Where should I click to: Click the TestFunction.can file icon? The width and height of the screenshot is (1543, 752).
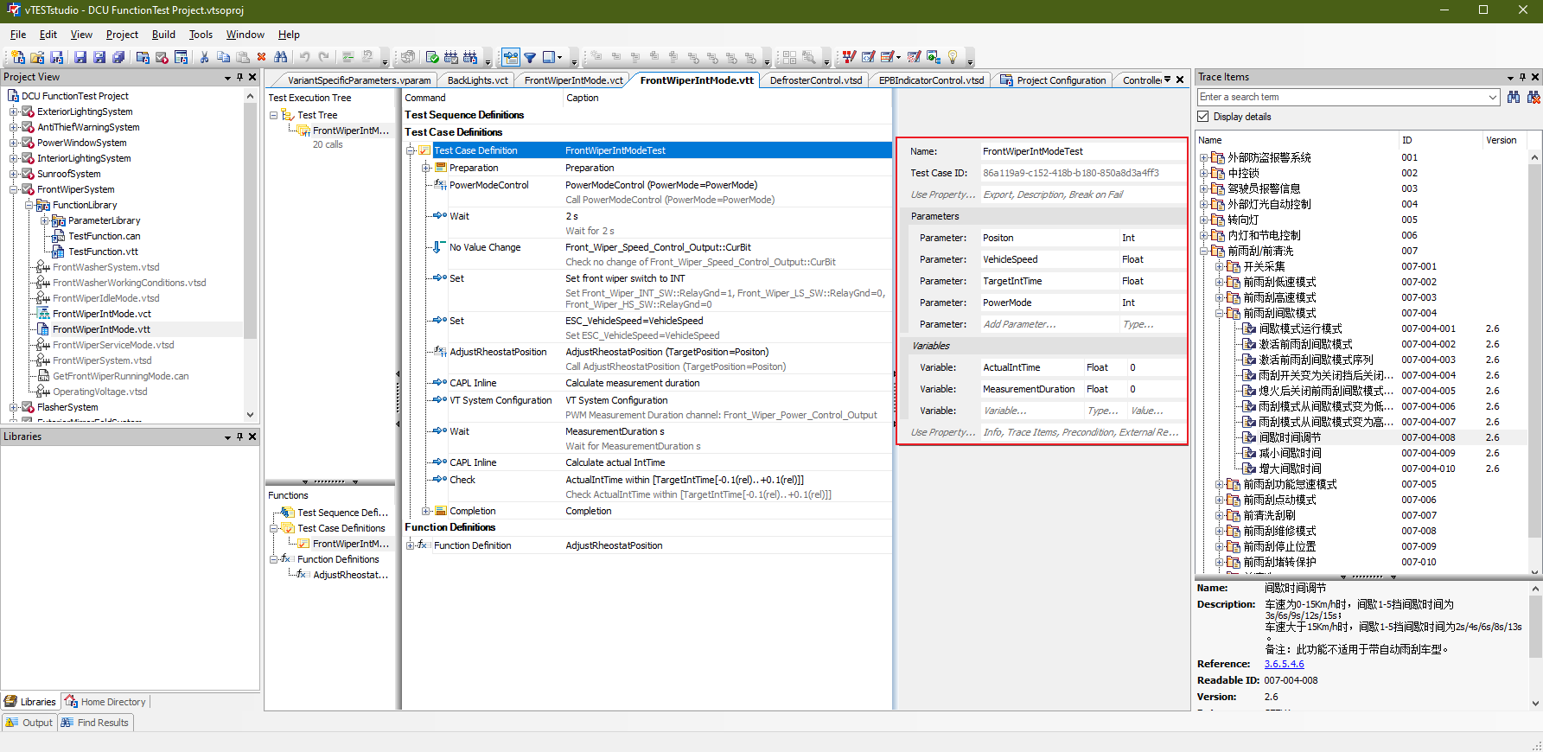[x=59, y=236]
